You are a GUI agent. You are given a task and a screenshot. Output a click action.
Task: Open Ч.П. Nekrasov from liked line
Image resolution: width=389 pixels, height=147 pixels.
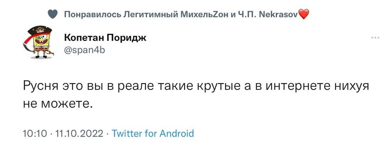(x=263, y=14)
